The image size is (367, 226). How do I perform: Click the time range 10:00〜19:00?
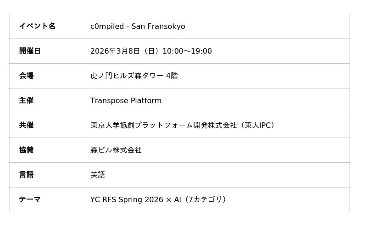click(x=187, y=51)
